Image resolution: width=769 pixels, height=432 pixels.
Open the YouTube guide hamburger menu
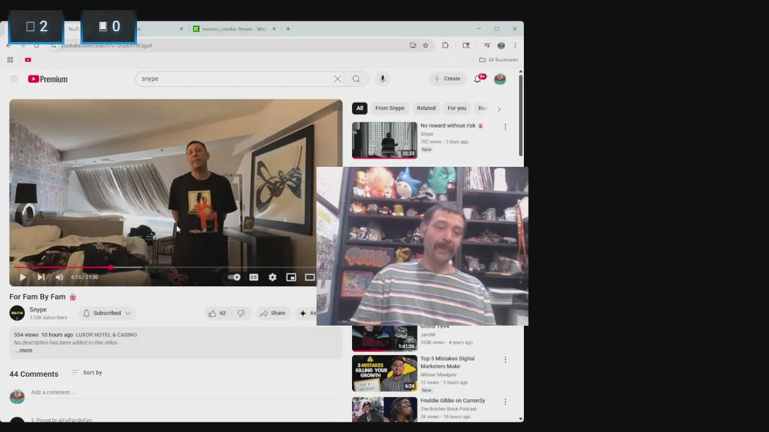pyautogui.click(x=14, y=79)
